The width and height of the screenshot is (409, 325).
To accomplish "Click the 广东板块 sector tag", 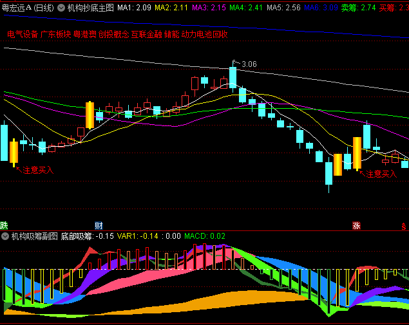I will [x=56, y=34].
